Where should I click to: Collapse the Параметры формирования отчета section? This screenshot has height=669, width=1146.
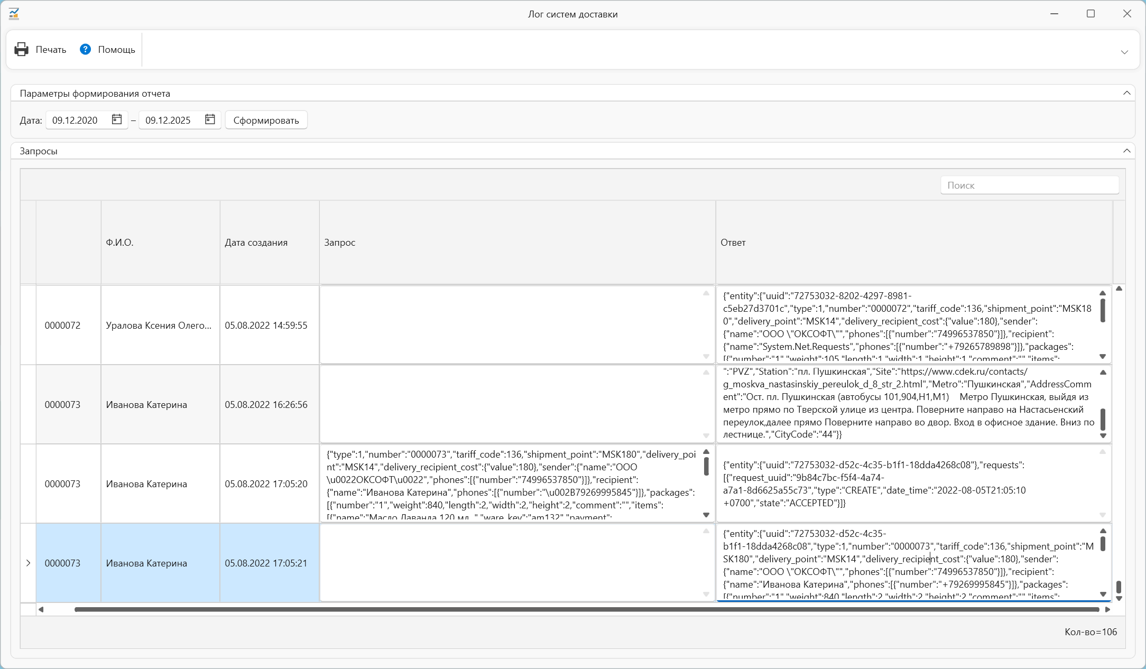coord(1126,94)
